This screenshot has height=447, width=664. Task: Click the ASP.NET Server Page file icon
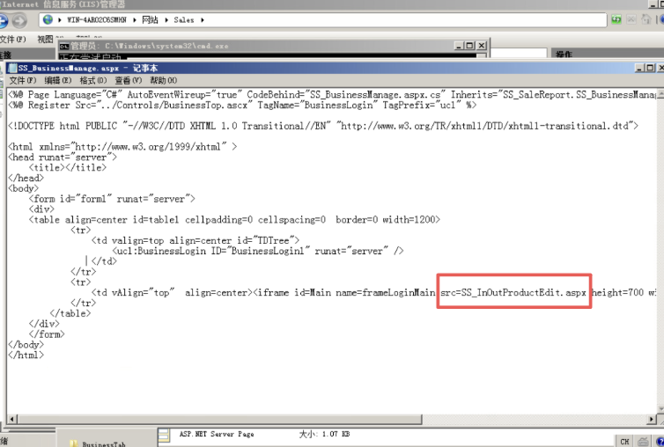[x=164, y=436]
